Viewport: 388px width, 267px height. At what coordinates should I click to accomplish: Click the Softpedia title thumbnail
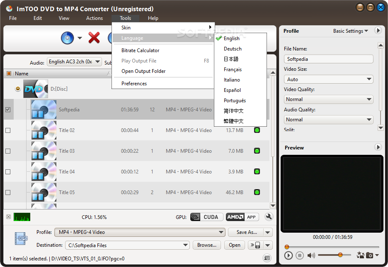coord(44,109)
